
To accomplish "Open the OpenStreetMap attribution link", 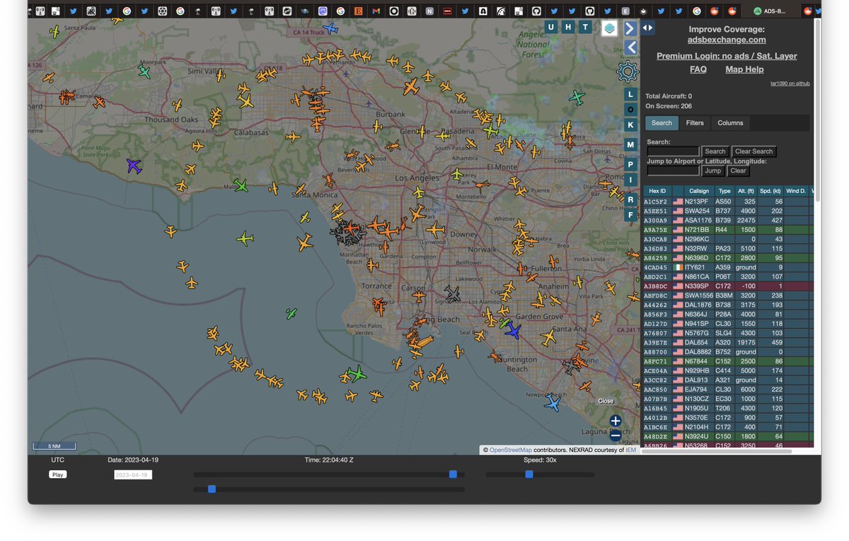I will [510, 450].
